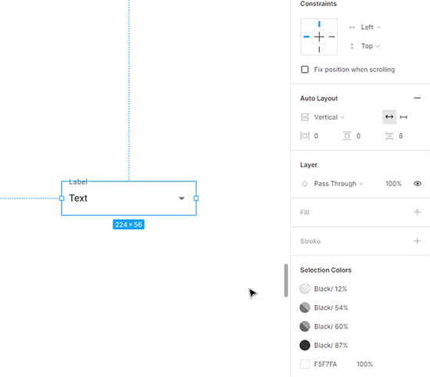Click the item spacing icon
Viewport: 430px width, 377px height.
point(389,136)
